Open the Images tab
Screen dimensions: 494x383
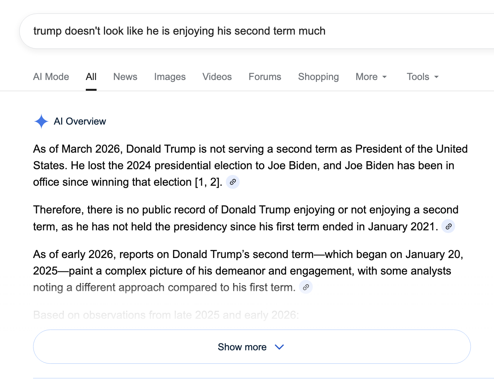(x=170, y=77)
